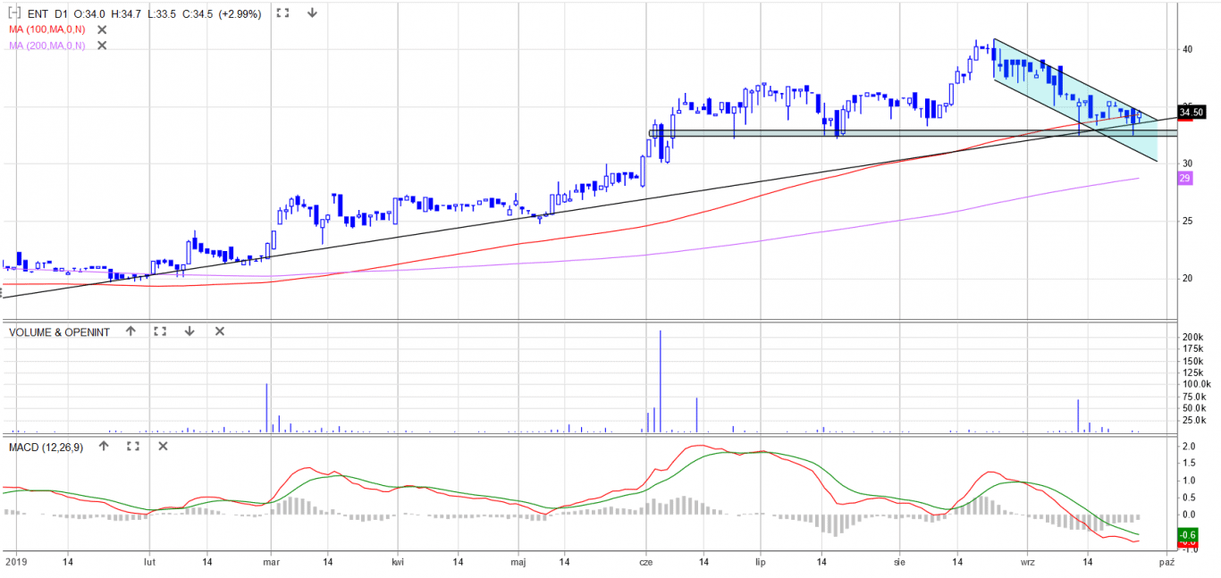This screenshot has height=578, width=1221.
Task: Close the Volume & OpenInt pane
Action: tap(219, 331)
